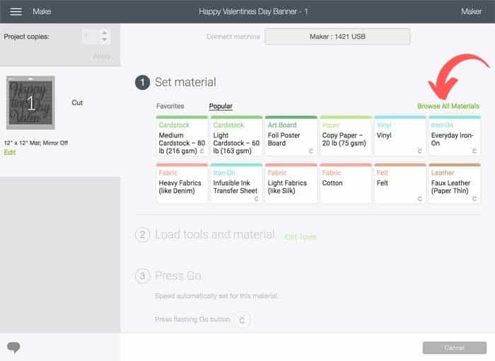Click Speed automatically set for this material text

pos(216,296)
